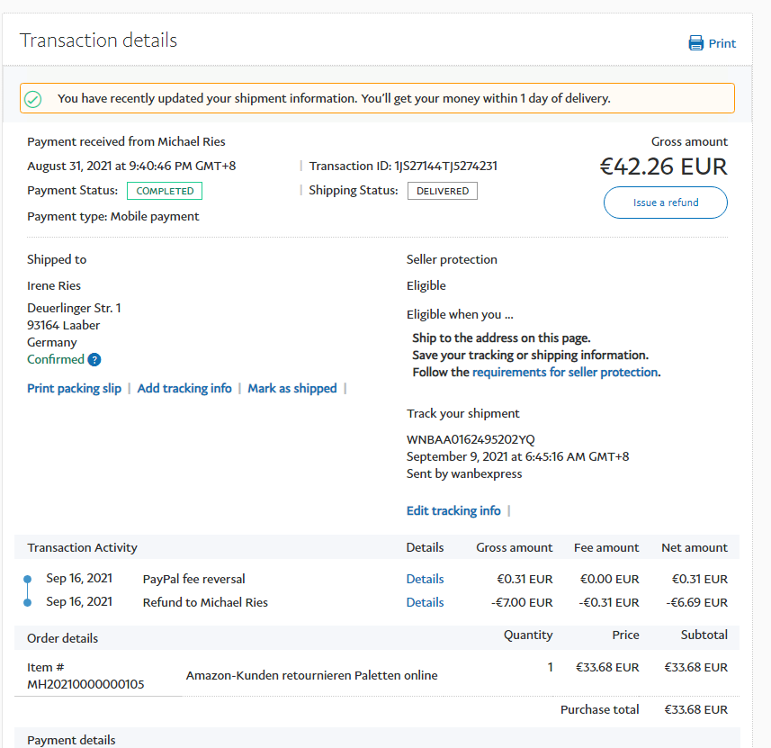Click the Transaction ID text
Screen dimensions: 771x748
[403, 166]
